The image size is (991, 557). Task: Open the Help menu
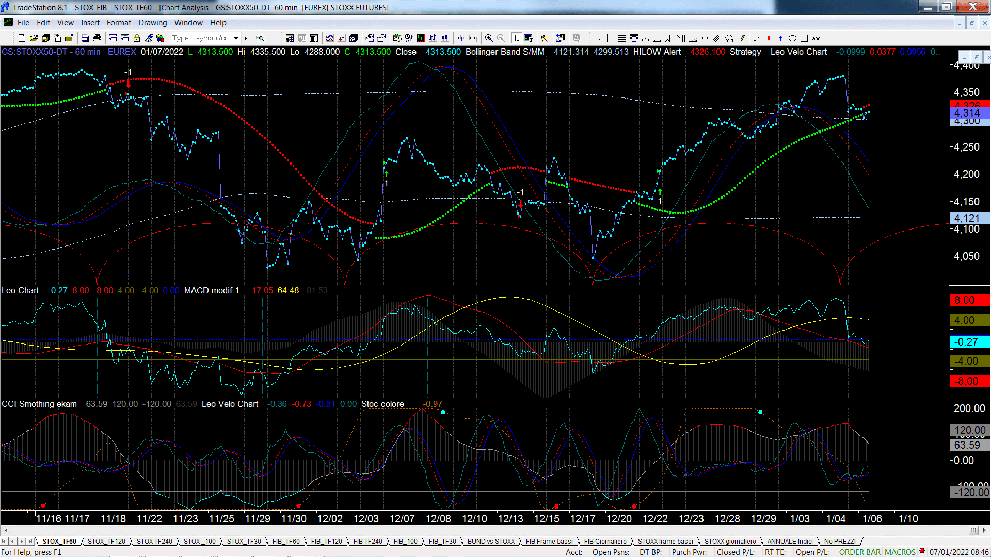click(218, 22)
